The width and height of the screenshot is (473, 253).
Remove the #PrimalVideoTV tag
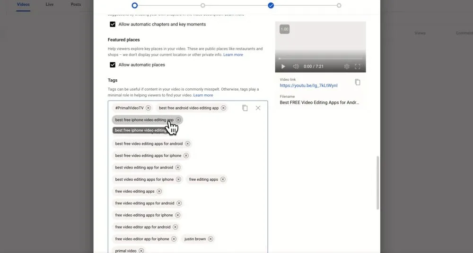pos(148,108)
